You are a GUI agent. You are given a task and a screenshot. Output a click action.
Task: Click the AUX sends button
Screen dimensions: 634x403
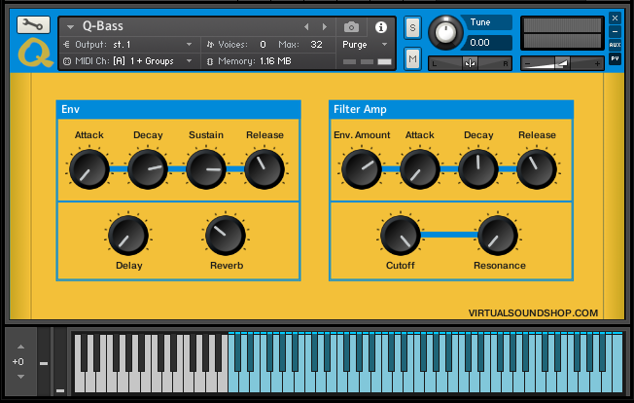click(x=615, y=45)
